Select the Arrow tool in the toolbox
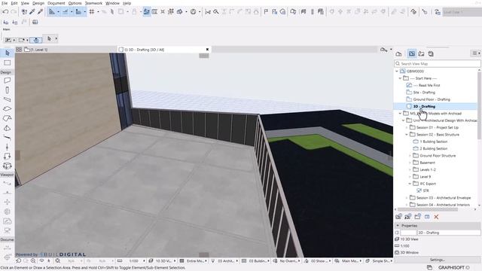 (x=8, y=53)
